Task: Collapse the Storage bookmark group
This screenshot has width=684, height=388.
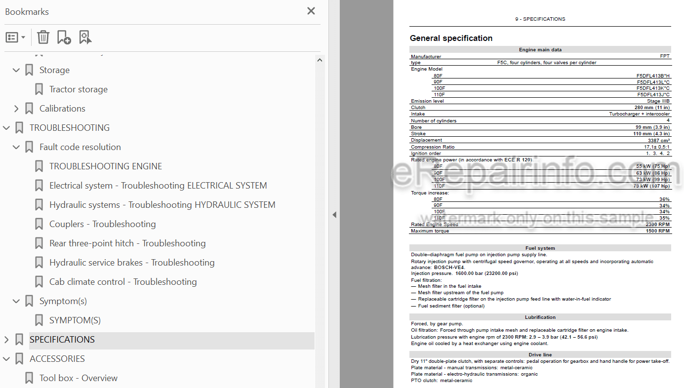Action: 16,70
